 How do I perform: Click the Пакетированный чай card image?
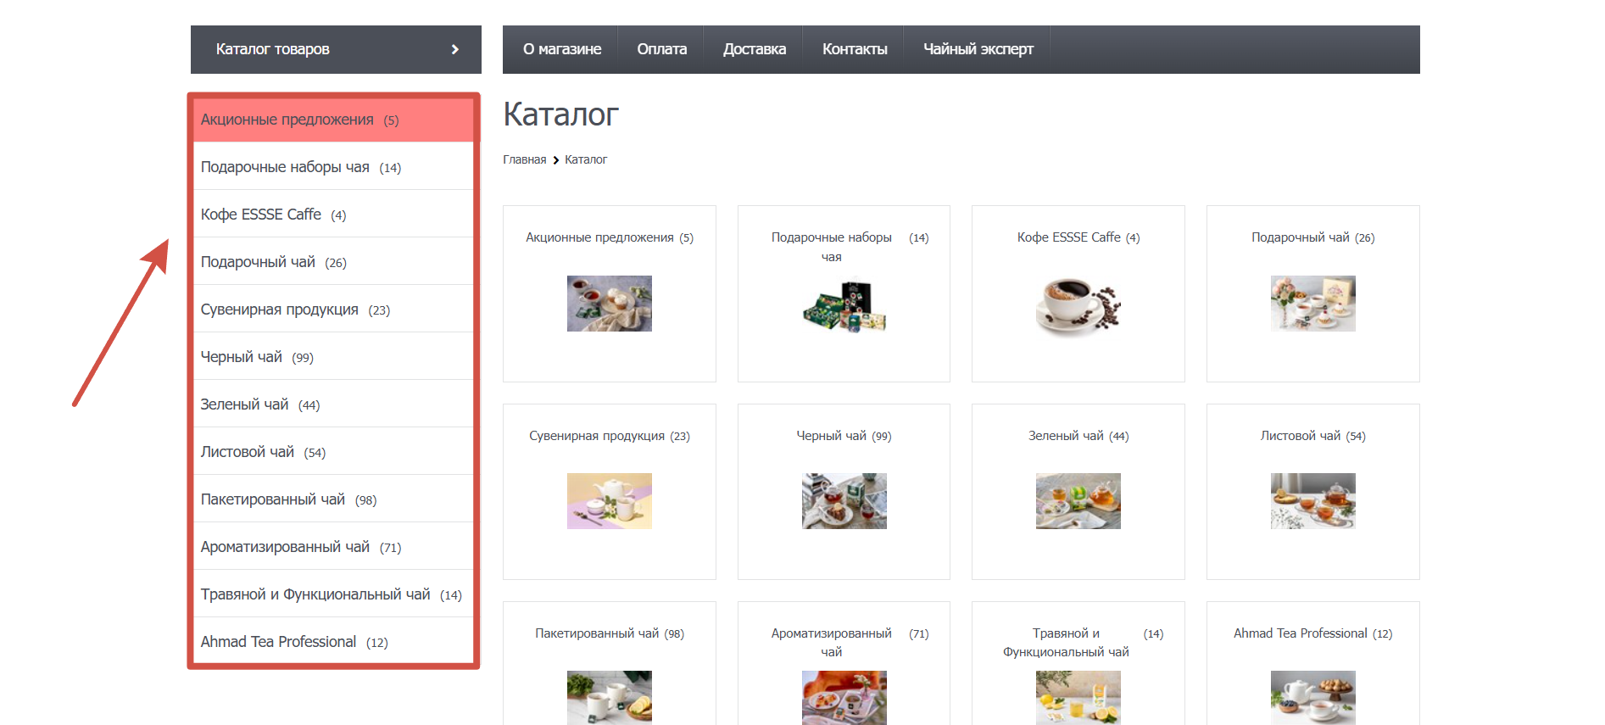tap(610, 697)
